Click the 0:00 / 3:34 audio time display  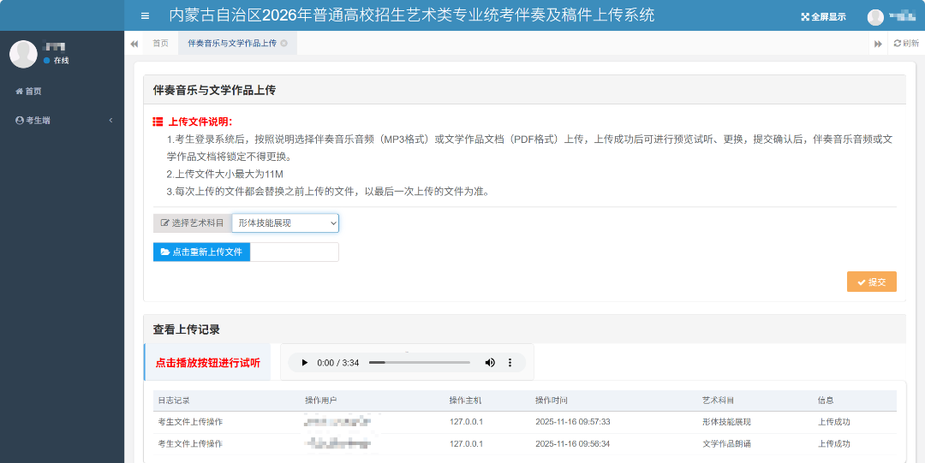[x=338, y=363]
